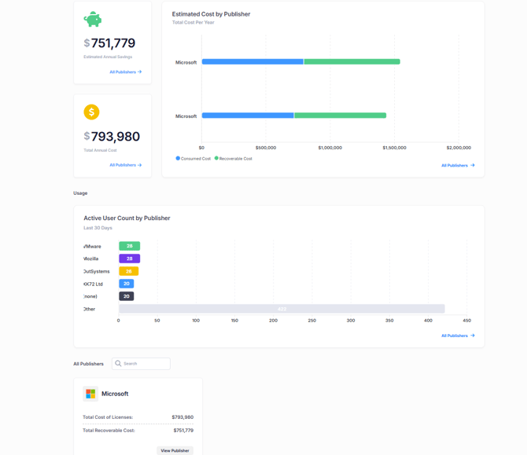The width and height of the screenshot is (527, 455).
Task: Focus the All Publishers search field
Action: click(141, 364)
